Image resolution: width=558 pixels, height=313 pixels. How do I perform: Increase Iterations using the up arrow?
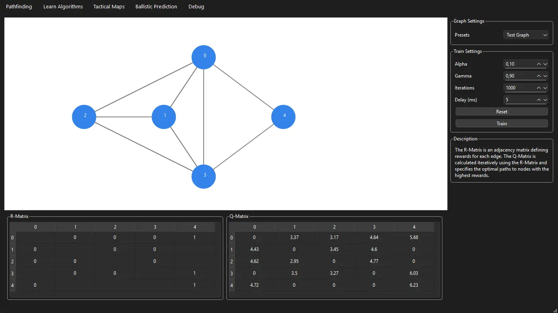point(539,88)
